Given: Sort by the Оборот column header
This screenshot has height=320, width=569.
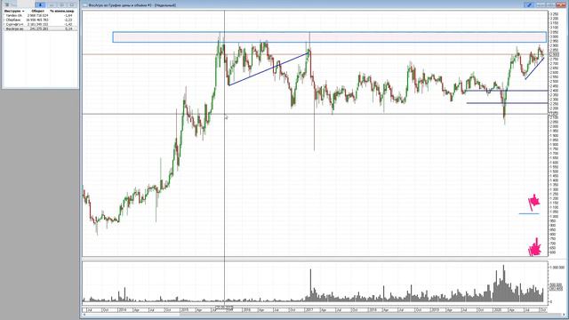Looking at the screenshot, I should pyautogui.click(x=37, y=12).
